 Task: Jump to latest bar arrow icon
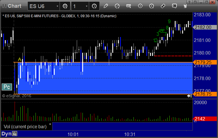pos(189,96)
